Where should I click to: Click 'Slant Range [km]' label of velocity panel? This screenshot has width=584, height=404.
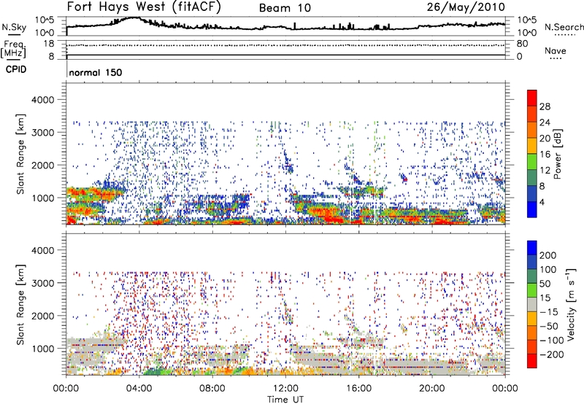click(x=20, y=304)
